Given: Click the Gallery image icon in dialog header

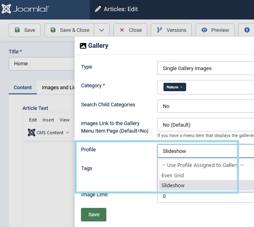Looking at the screenshot, I should point(83,46).
